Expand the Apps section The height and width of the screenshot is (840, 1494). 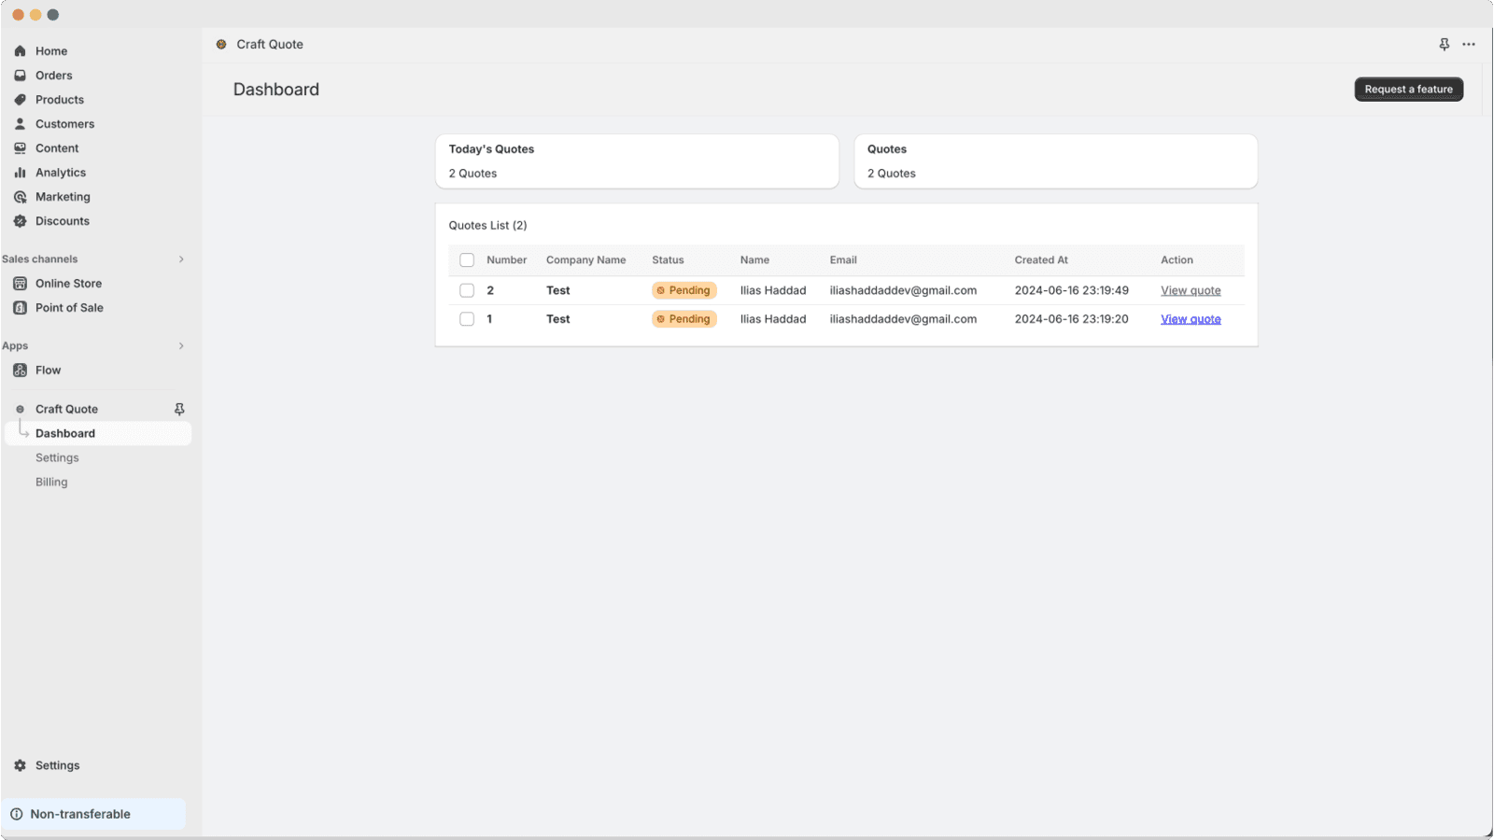[x=180, y=345]
